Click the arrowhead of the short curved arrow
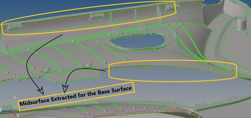 click(65, 89)
